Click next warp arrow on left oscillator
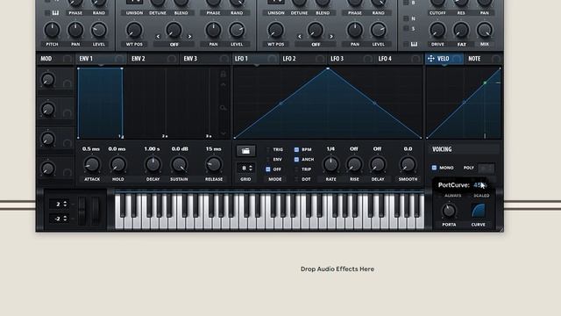 point(189,37)
